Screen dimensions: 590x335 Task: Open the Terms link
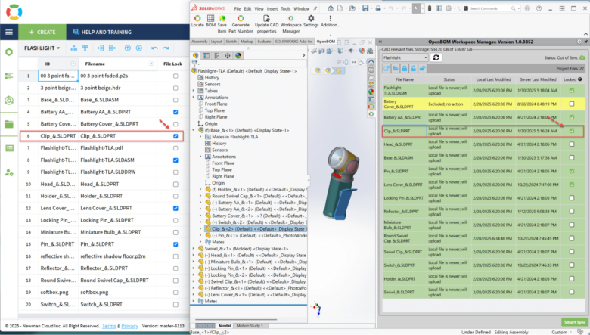[109, 326]
